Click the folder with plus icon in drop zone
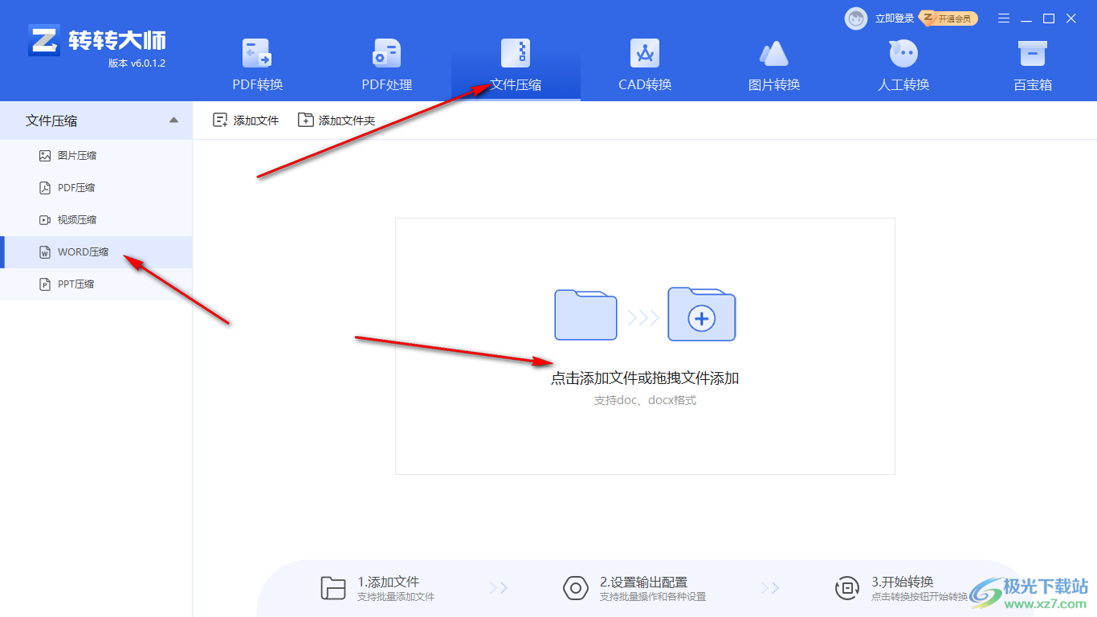This screenshot has height=617, width=1097. 702,314
